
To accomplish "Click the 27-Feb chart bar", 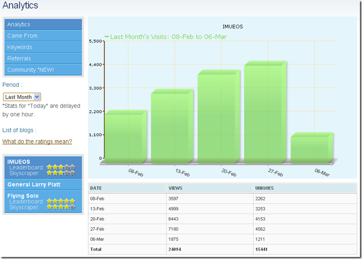I will coord(265,112).
